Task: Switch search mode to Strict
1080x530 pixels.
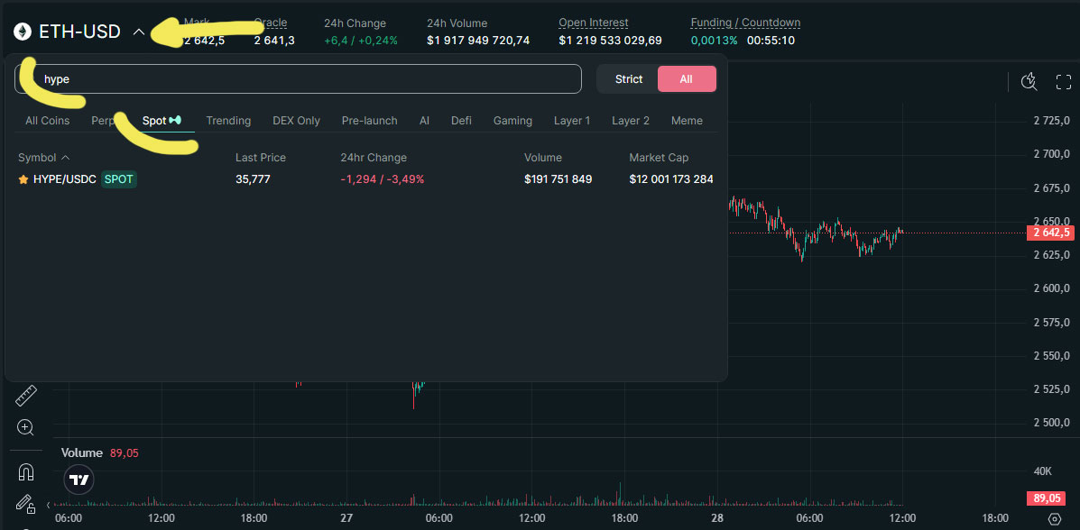Action: [628, 79]
